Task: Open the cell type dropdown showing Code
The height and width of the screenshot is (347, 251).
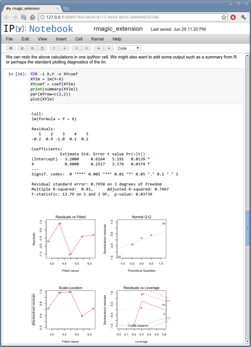Action: 128,48
